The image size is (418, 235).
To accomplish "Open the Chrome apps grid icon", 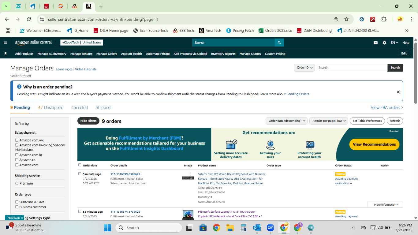I will click(8, 31).
